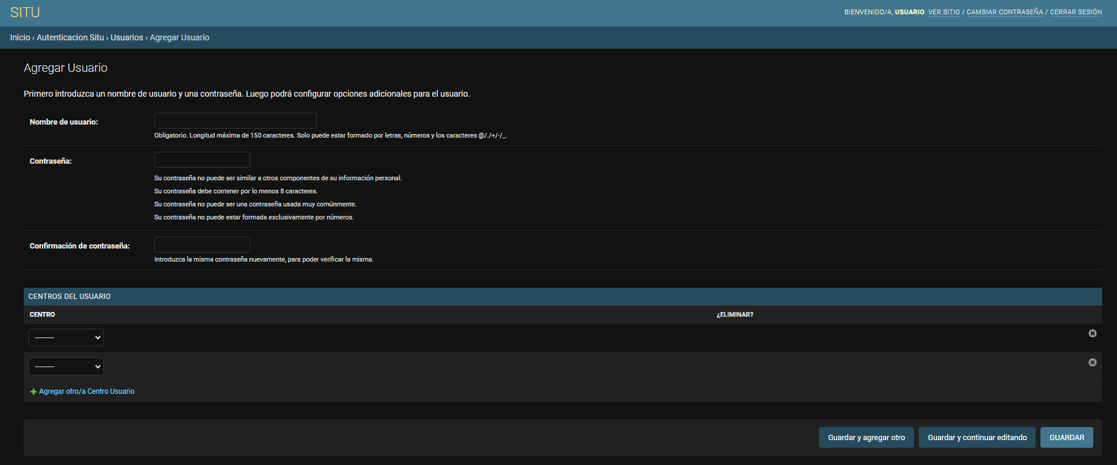Screen dimensions: 1117x465
Task: Open the second Centro dropdown
Action: (x=66, y=367)
